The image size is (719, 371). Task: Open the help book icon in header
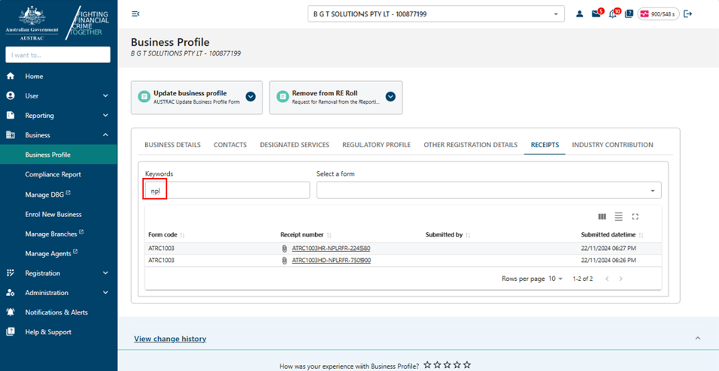pos(629,14)
